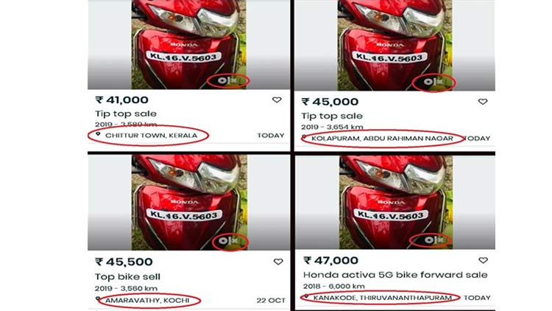552x311 pixels.
Task: Click OLX watermark on ₹ 41,000 listing photo
Action: 227,81
